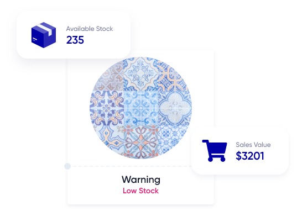The image size is (297, 211).
Task: Select the left tile with orange and purple swirls
Action: [x=107, y=108]
